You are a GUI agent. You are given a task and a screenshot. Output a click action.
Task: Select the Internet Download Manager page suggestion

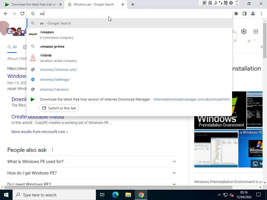[x=129, y=99]
